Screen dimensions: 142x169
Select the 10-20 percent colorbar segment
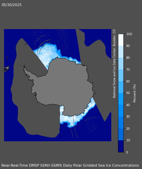(121, 135)
